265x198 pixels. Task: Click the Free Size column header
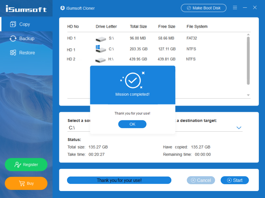[167, 27]
